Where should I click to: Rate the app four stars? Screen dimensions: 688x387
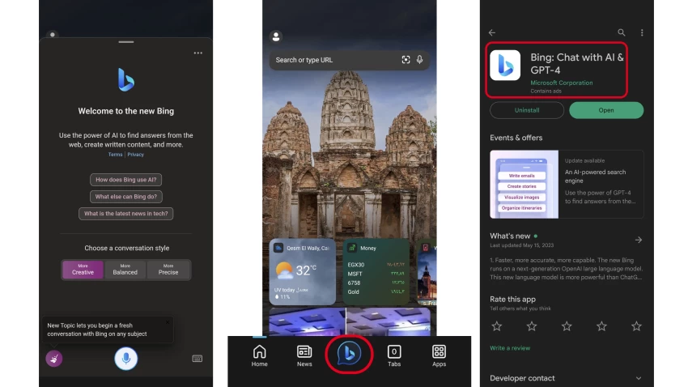(601, 326)
